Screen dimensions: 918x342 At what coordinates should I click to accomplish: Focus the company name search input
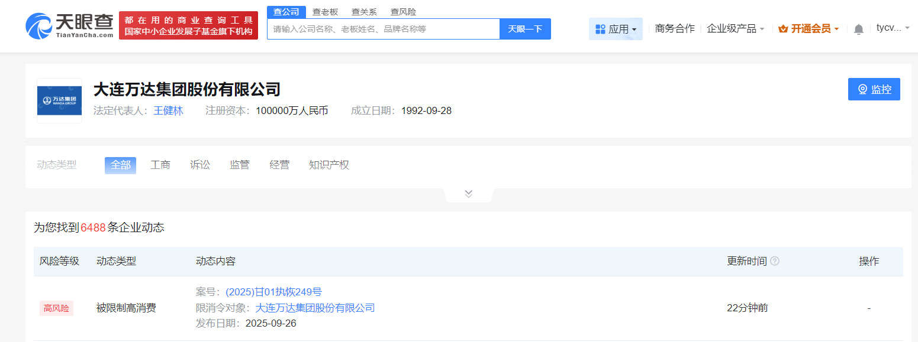[x=383, y=29]
